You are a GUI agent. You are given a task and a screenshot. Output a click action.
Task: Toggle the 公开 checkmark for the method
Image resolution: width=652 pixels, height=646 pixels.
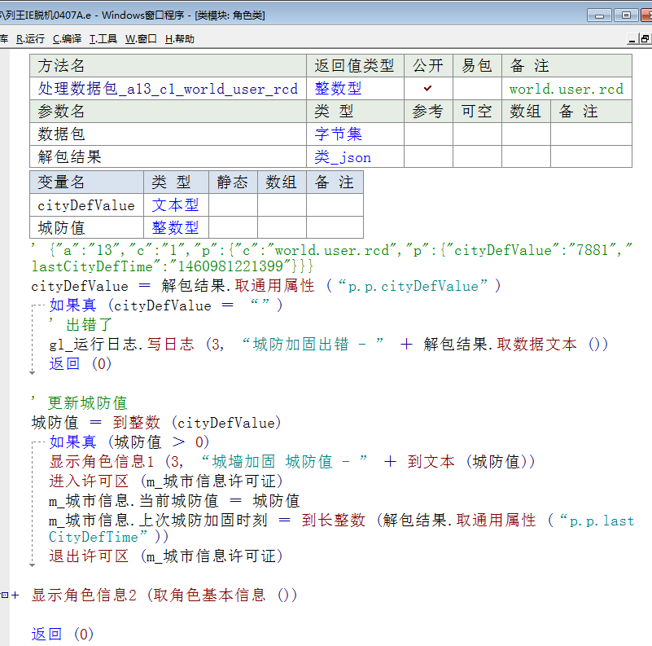[428, 89]
